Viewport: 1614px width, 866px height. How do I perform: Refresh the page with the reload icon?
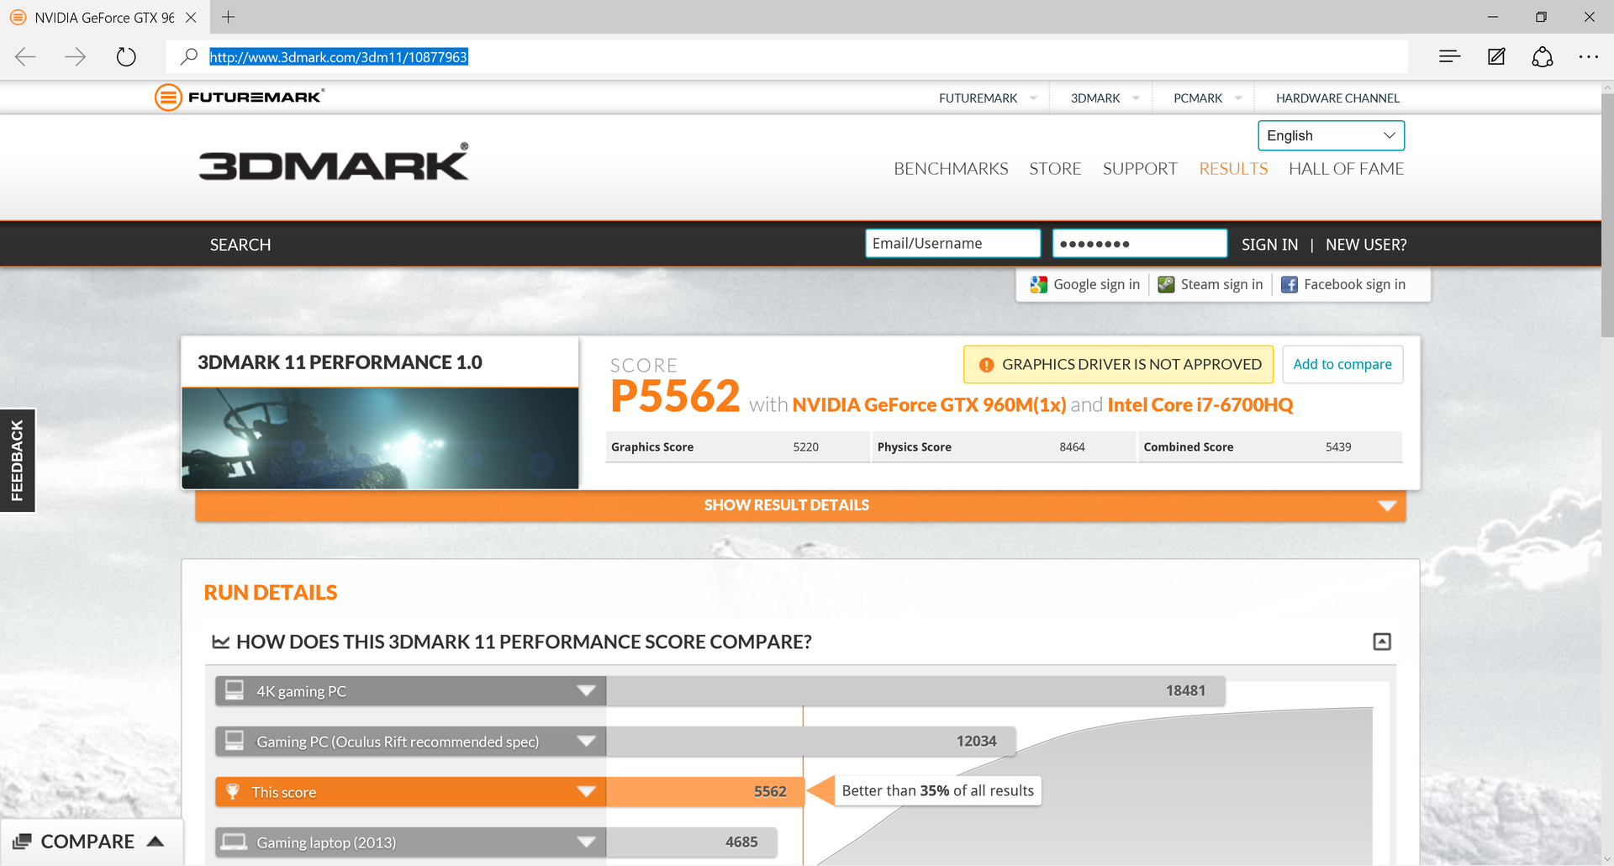coord(126,57)
